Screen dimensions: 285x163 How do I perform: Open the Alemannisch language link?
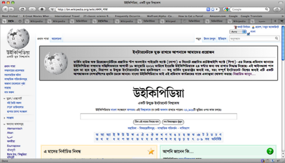tap(15, 129)
